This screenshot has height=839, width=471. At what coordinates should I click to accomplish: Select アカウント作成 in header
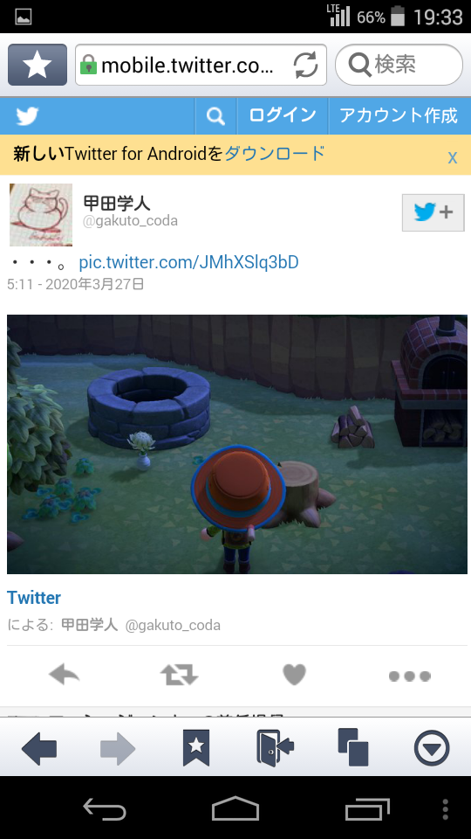pyautogui.click(x=399, y=115)
